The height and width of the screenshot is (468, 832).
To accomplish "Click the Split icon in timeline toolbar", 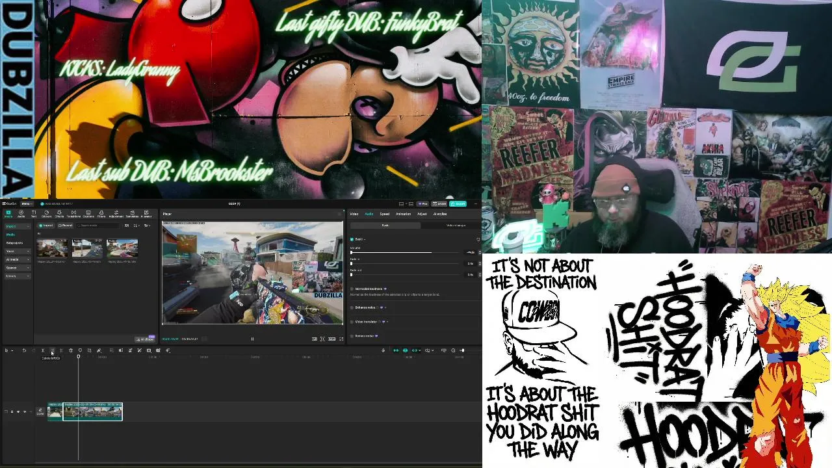I will (43, 350).
